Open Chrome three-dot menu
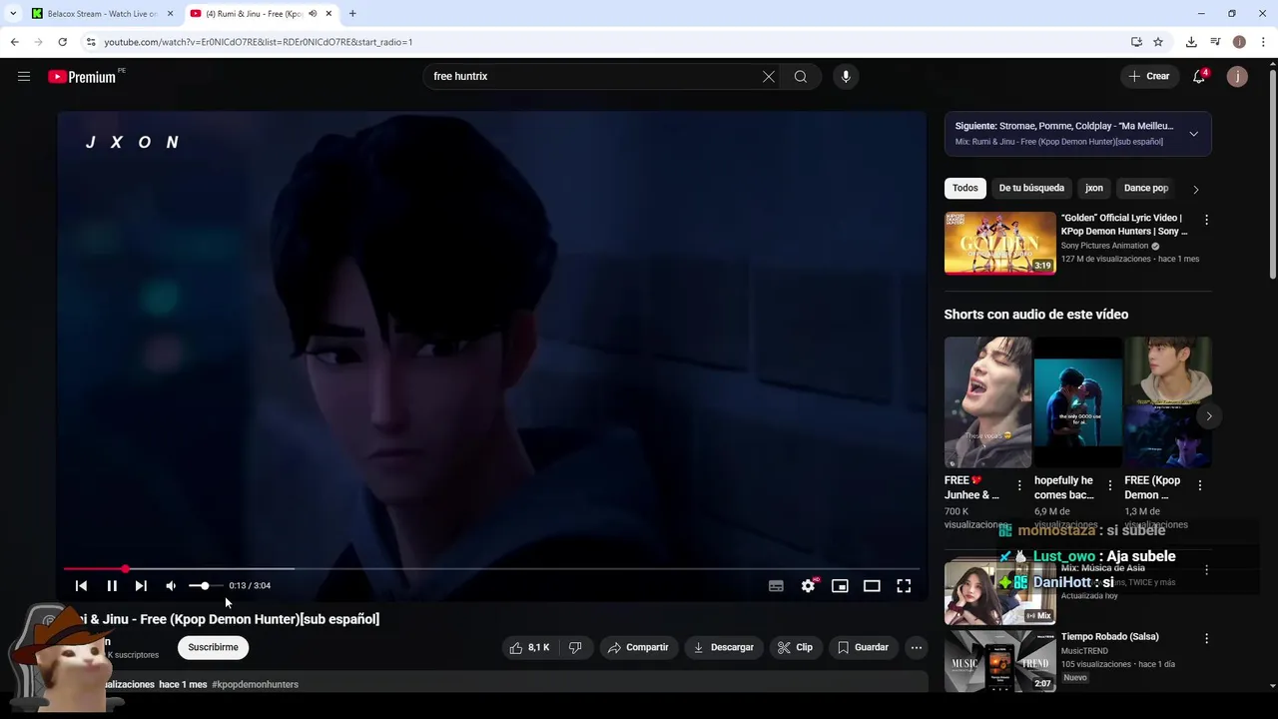This screenshot has height=719, width=1278. coord(1264,42)
